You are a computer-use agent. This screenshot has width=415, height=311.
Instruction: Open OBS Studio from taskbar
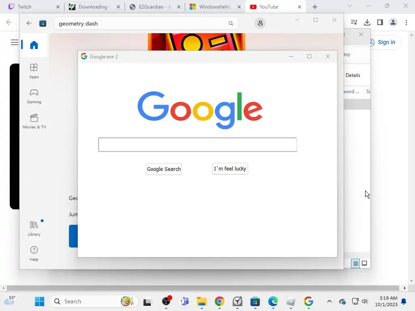(167, 301)
